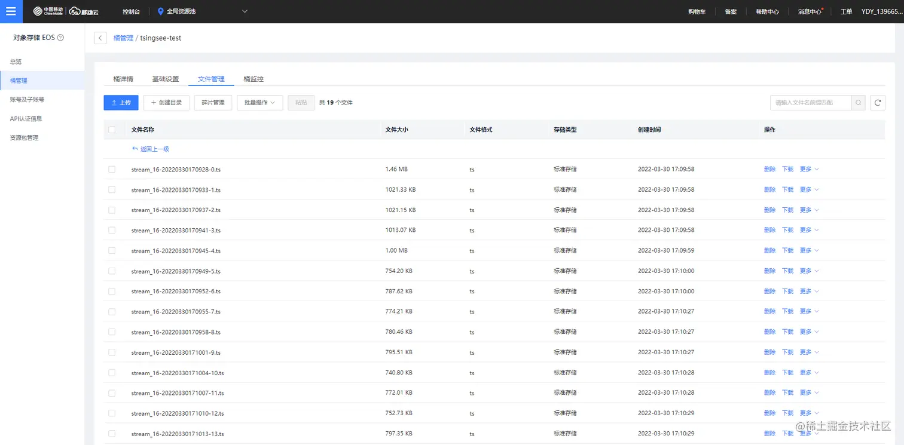This screenshot has height=445, width=904.
Task: Expand More for stream_16-20220330170952-6.ts
Action: coord(810,291)
